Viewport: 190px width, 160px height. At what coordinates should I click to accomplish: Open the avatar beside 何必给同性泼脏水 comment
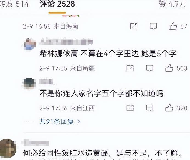pos(8,148)
